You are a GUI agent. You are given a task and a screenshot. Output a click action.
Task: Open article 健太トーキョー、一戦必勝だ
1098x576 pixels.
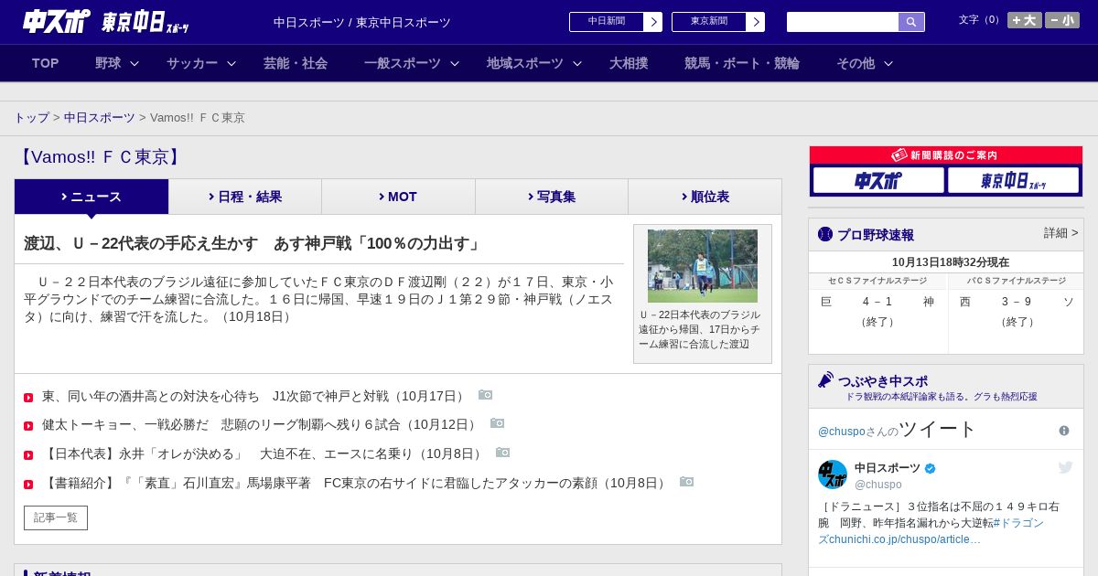(x=262, y=425)
